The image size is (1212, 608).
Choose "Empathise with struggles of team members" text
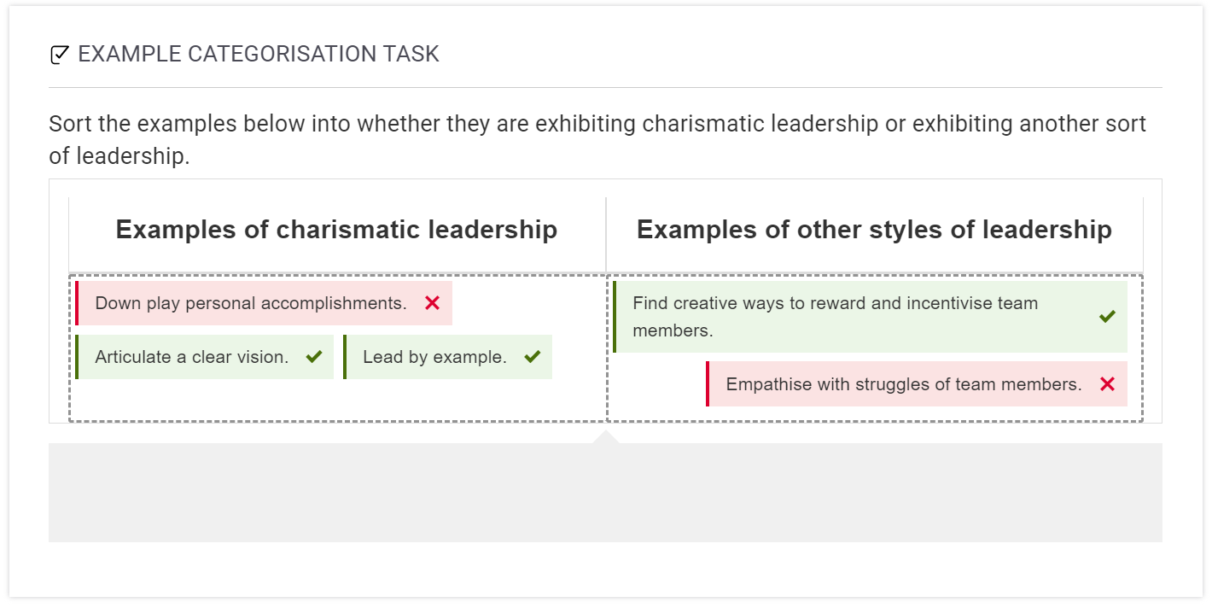pyautogui.click(x=903, y=384)
